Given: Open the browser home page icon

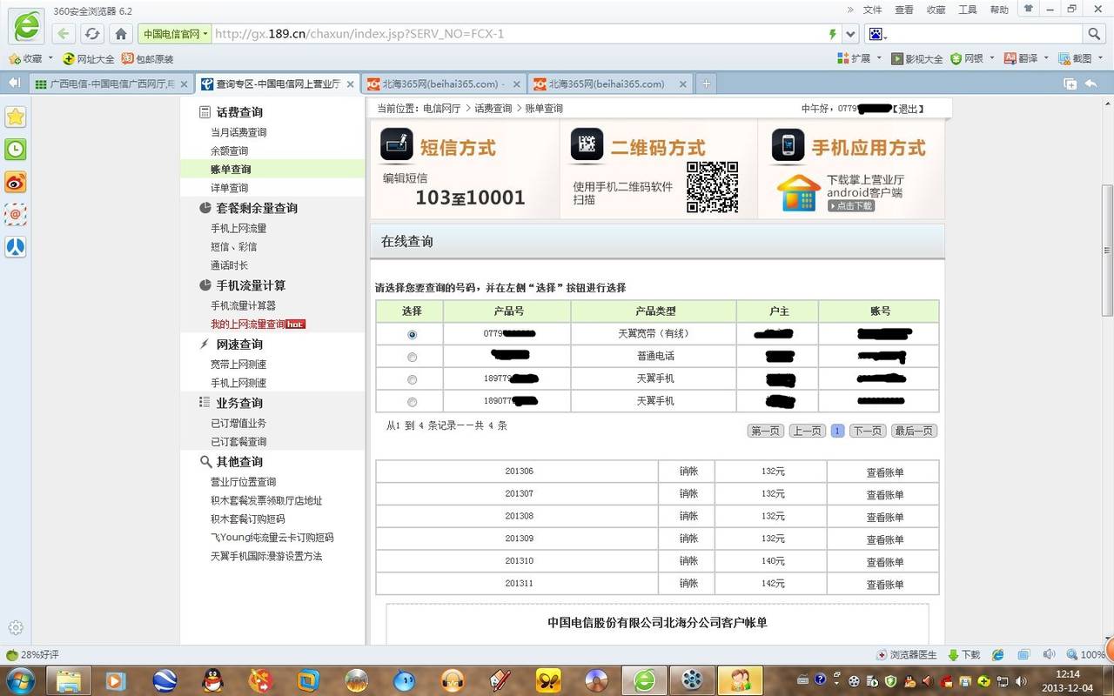Looking at the screenshot, I should point(121,34).
